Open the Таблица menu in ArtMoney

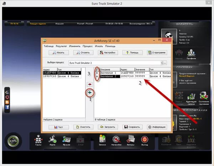coord(49,46)
